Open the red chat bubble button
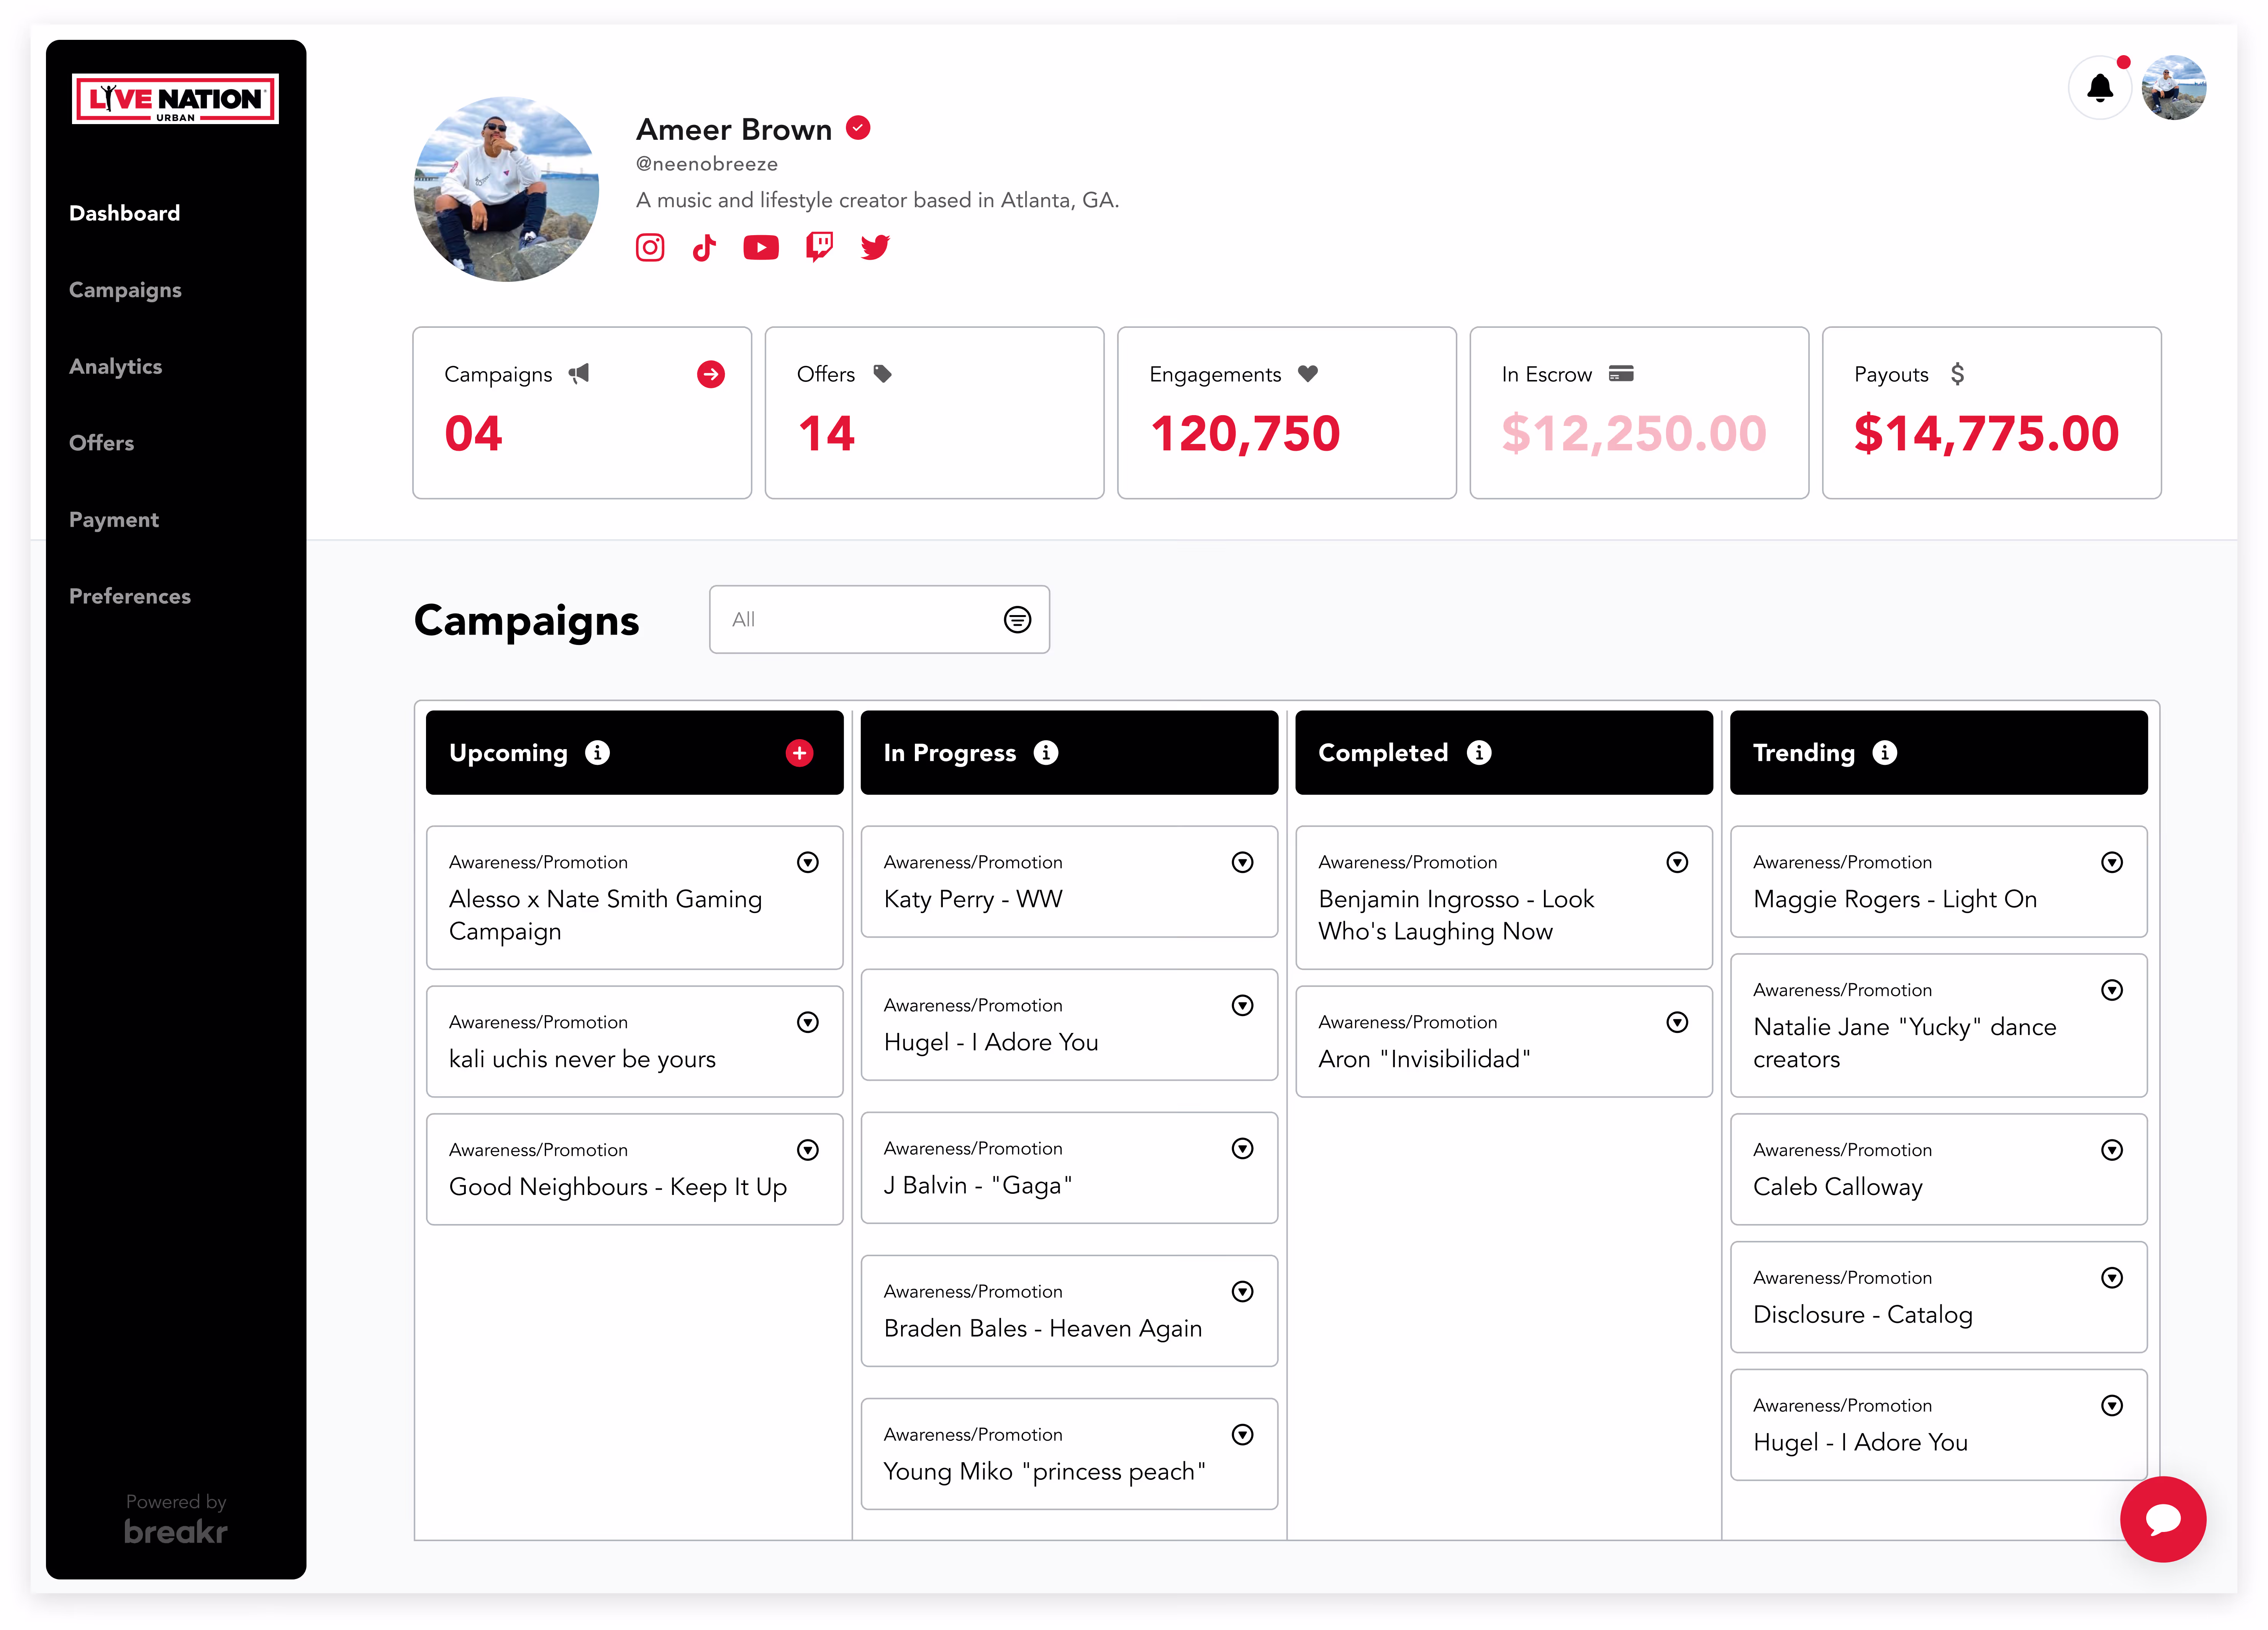2268x1630 pixels. pos(2163,1519)
